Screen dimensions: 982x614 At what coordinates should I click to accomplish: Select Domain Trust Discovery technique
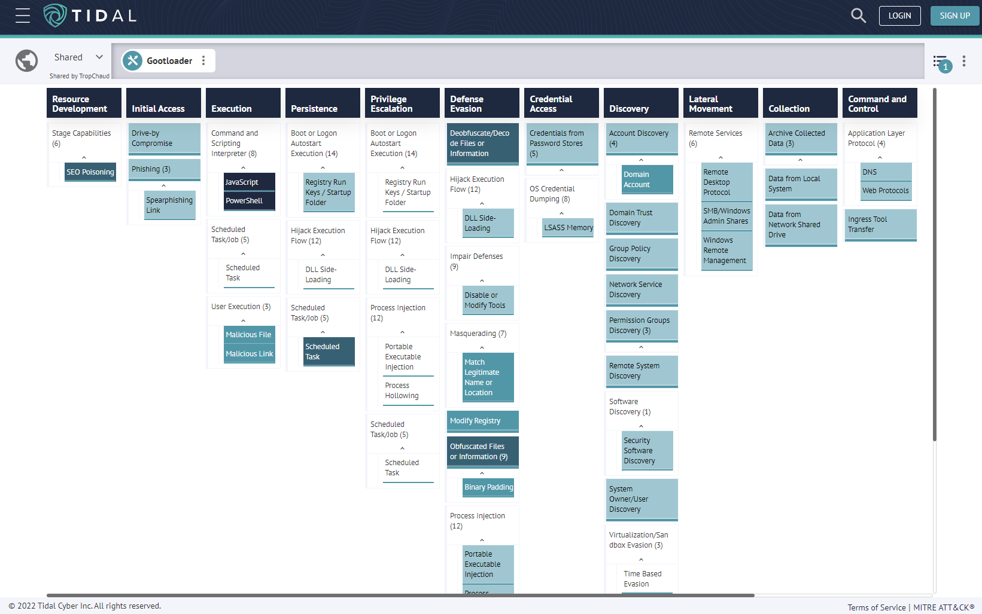(x=642, y=218)
